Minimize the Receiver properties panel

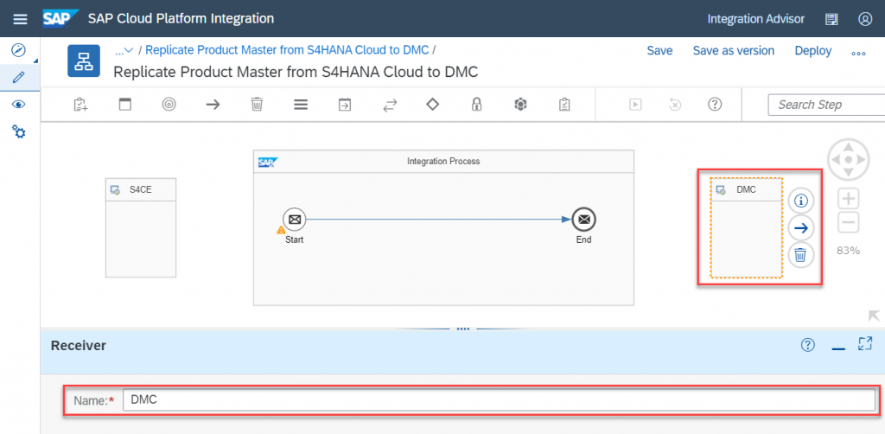pyautogui.click(x=838, y=348)
